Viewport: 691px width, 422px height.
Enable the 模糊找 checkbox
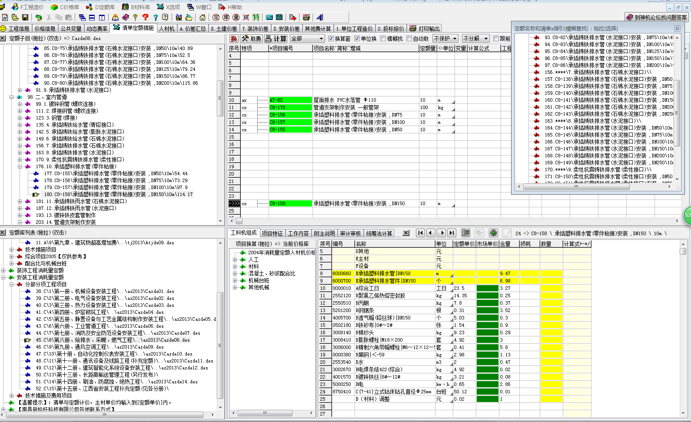click(383, 39)
